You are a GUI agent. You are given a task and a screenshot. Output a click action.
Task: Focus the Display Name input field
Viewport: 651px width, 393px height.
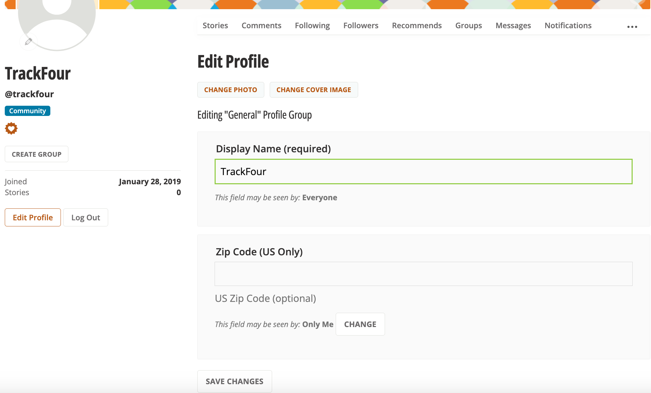point(423,171)
